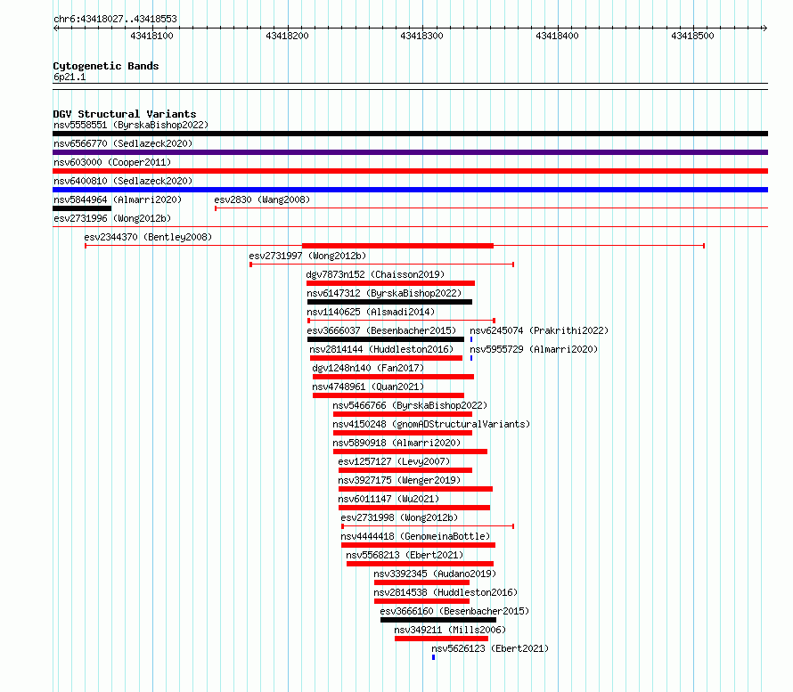Click nsv6245074 (Prakrithi2022) label
793x692 pixels.
point(539,330)
